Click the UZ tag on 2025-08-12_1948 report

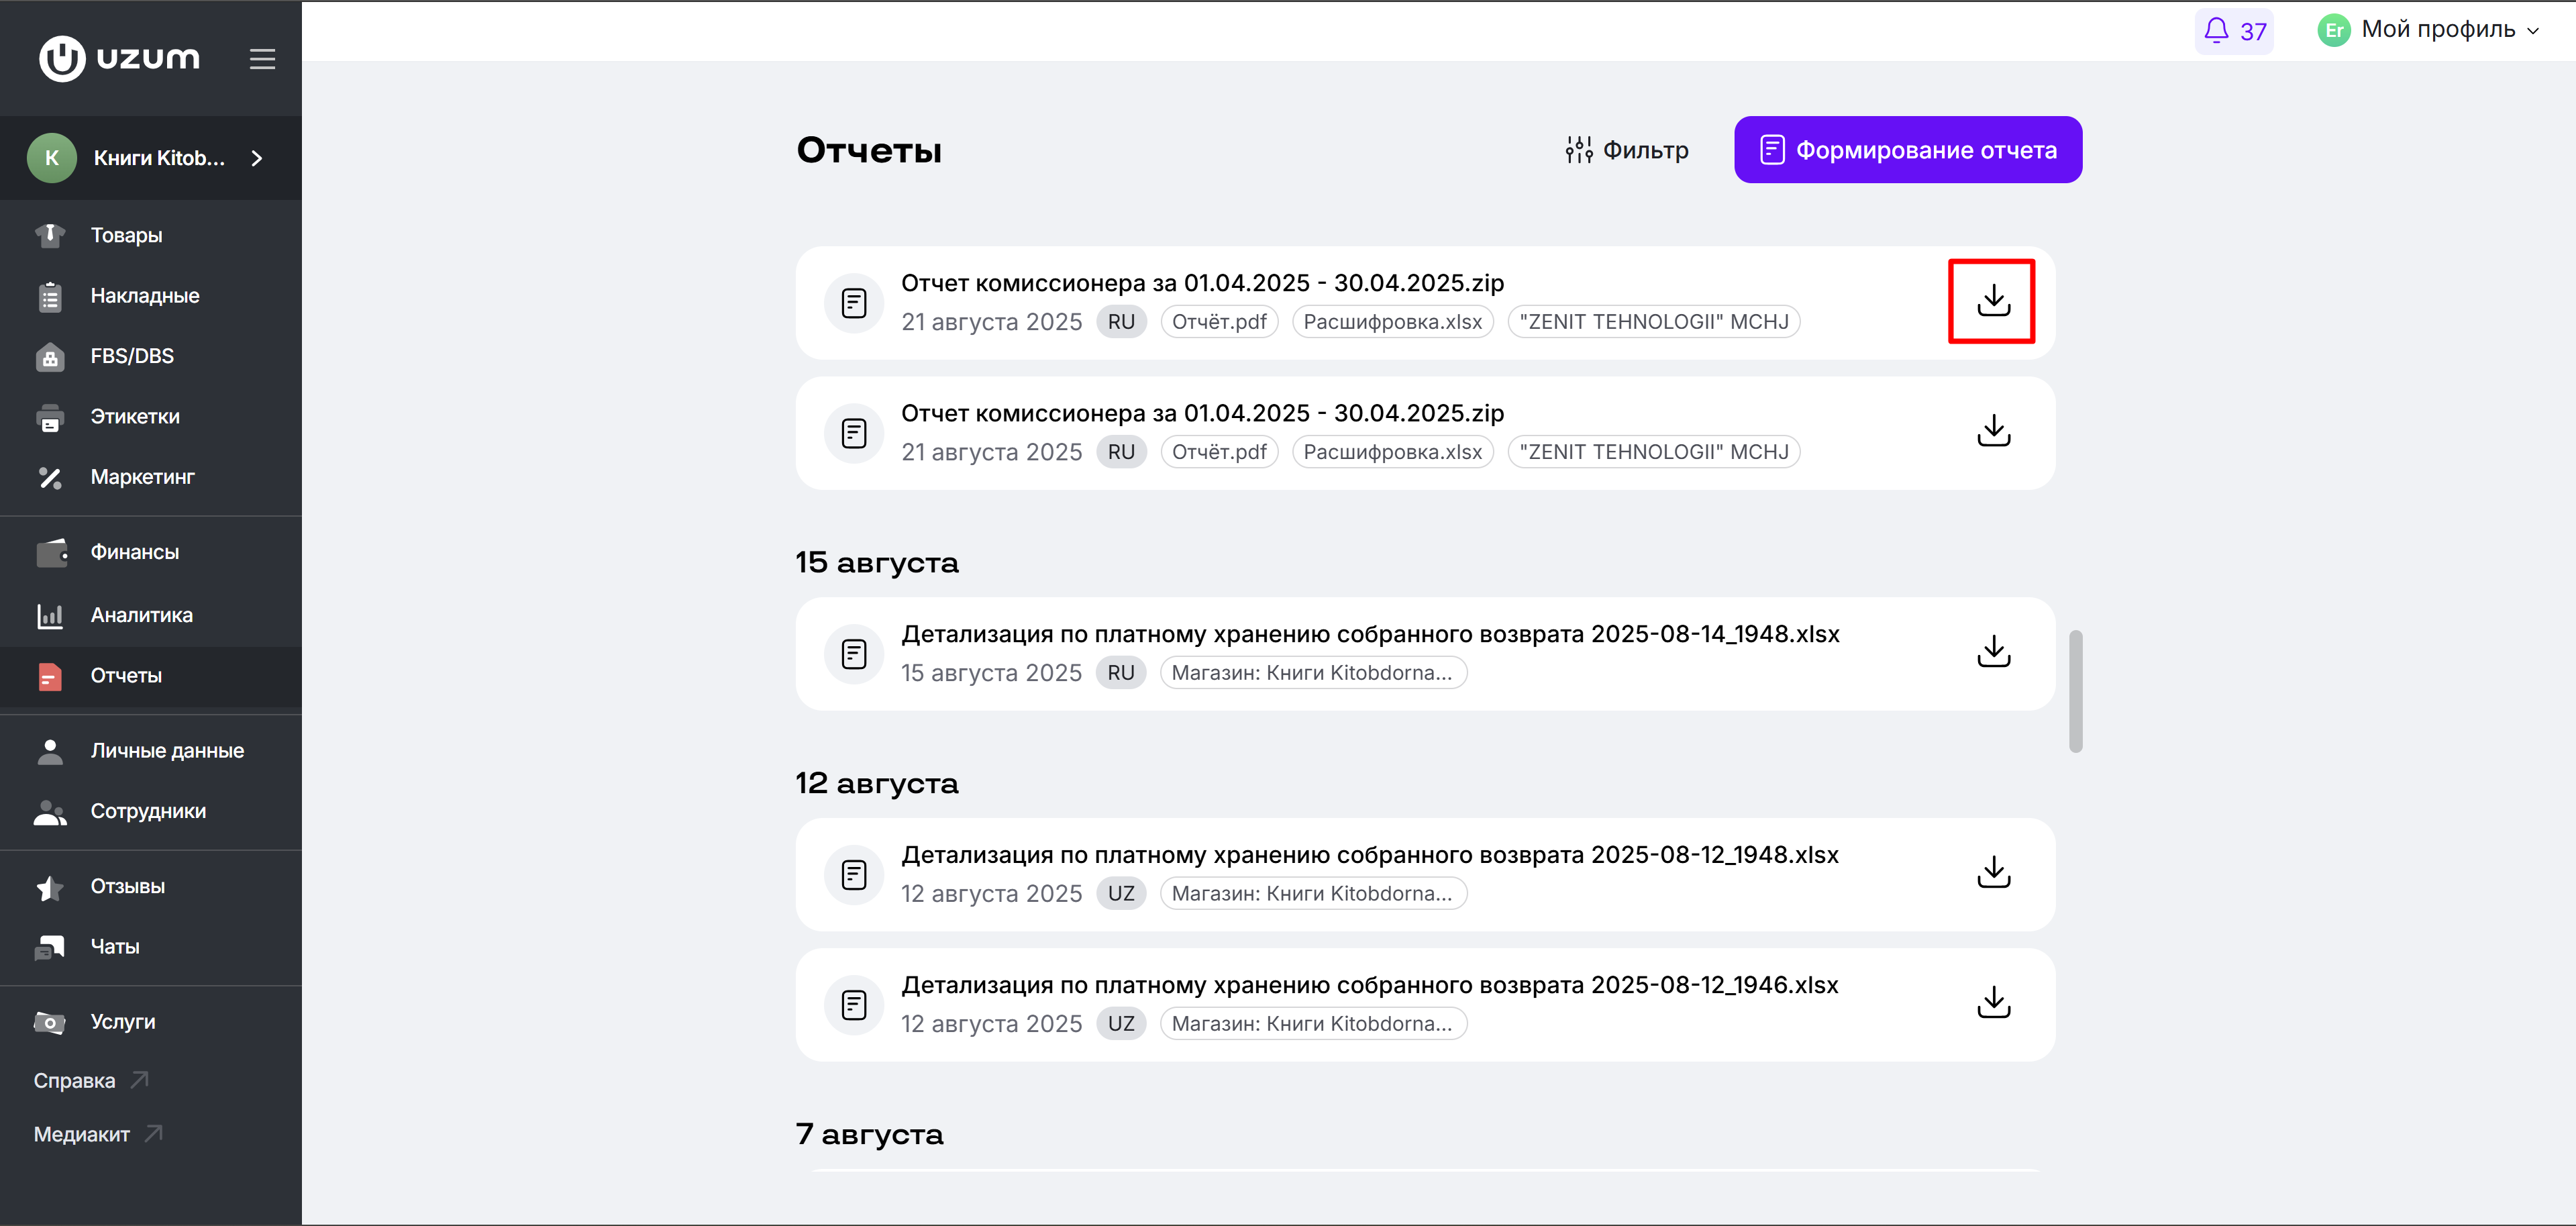[x=1121, y=894]
